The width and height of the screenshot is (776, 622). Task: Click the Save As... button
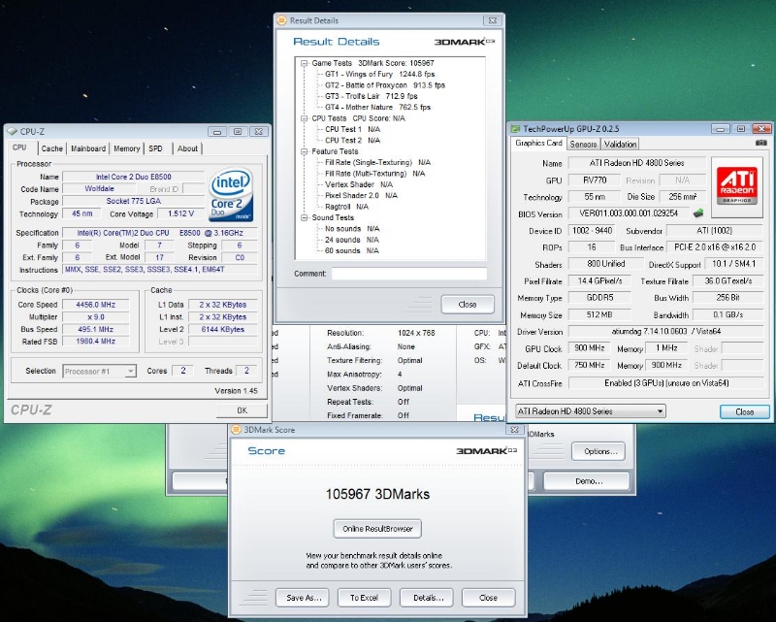(x=304, y=598)
